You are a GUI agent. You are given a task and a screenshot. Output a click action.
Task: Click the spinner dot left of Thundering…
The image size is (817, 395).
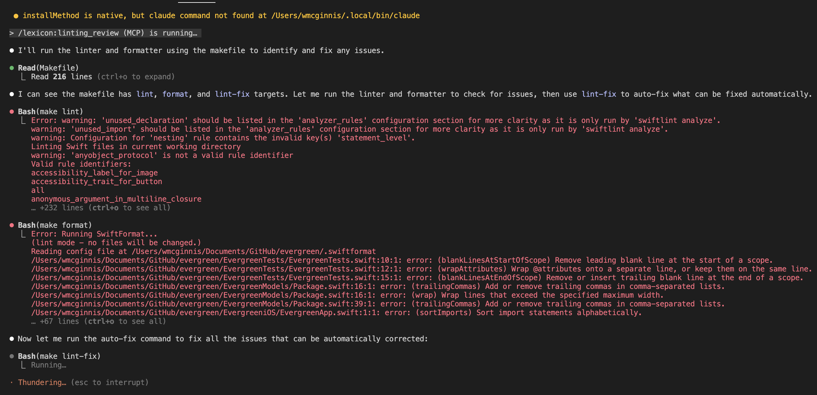coord(12,383)
